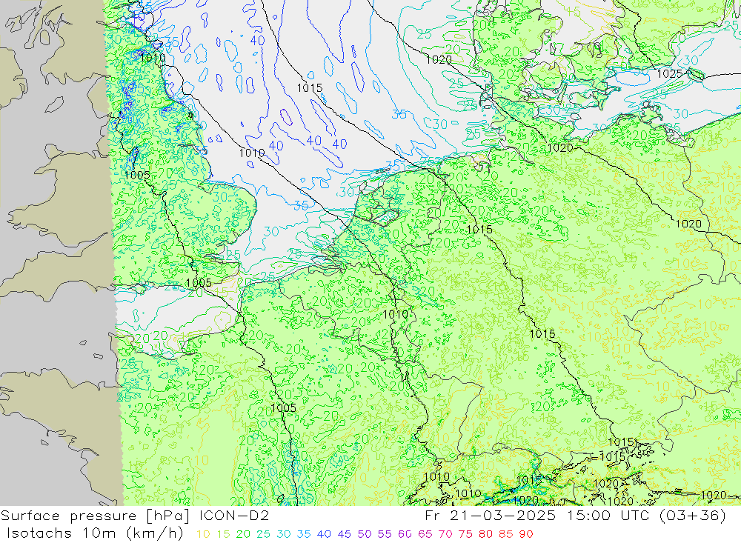The height and width of the screenshot is (543, 741).
Task: Click the 'ICON-D2' model name
Action: pyautogui.click(x=234, y=516)
